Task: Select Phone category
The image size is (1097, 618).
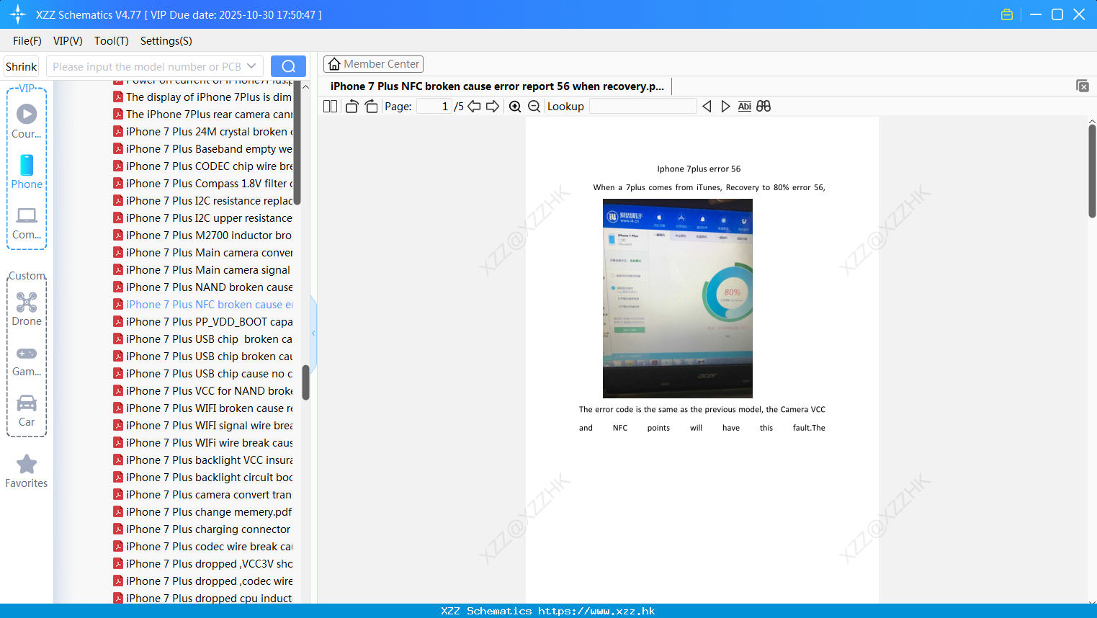Action: coord(27,172)
